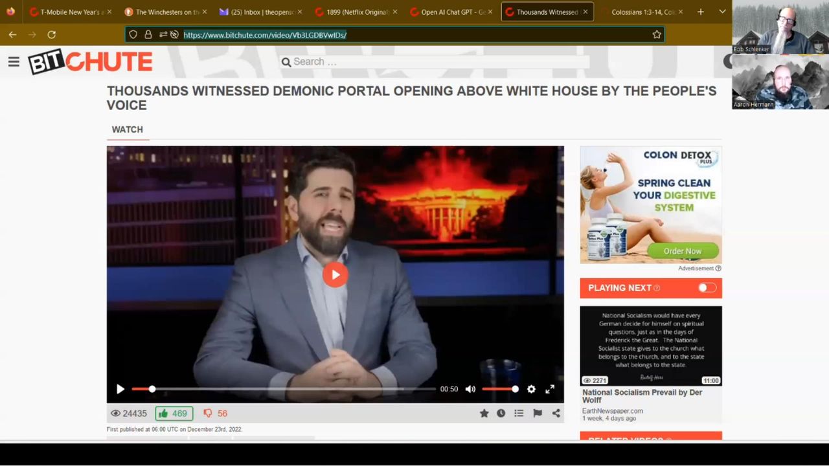Dislike the video with thumbs down
Screen dimensions: 829x466
click(x=215, y=414)
